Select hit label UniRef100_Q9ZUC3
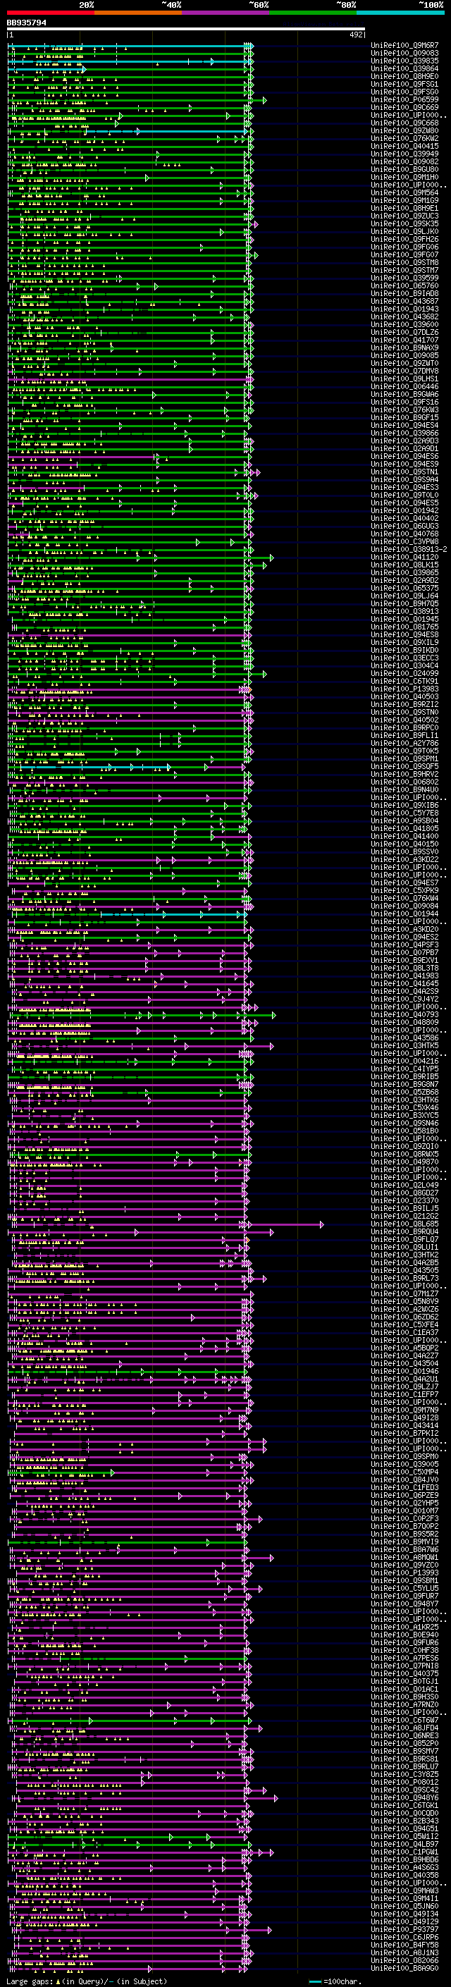The image size is (451, 1987). tap(404, 216)
